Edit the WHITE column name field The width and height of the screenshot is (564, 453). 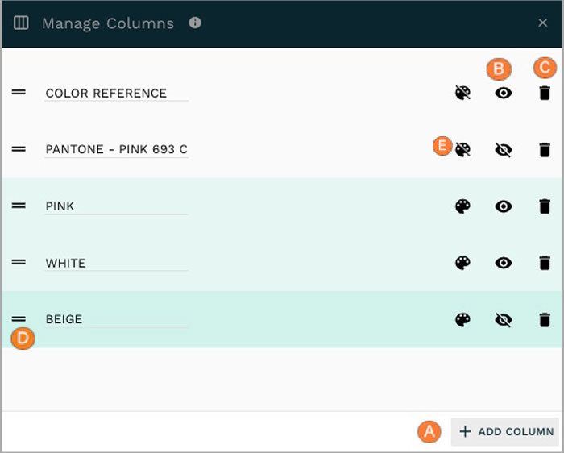[x=116, y=263]
